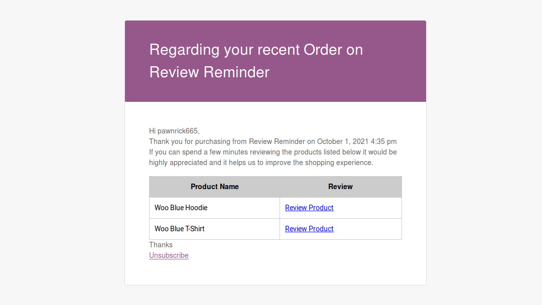Click the Thanks closing text
542x305 pixels.
pyautogui.click(x=161, y=245)
